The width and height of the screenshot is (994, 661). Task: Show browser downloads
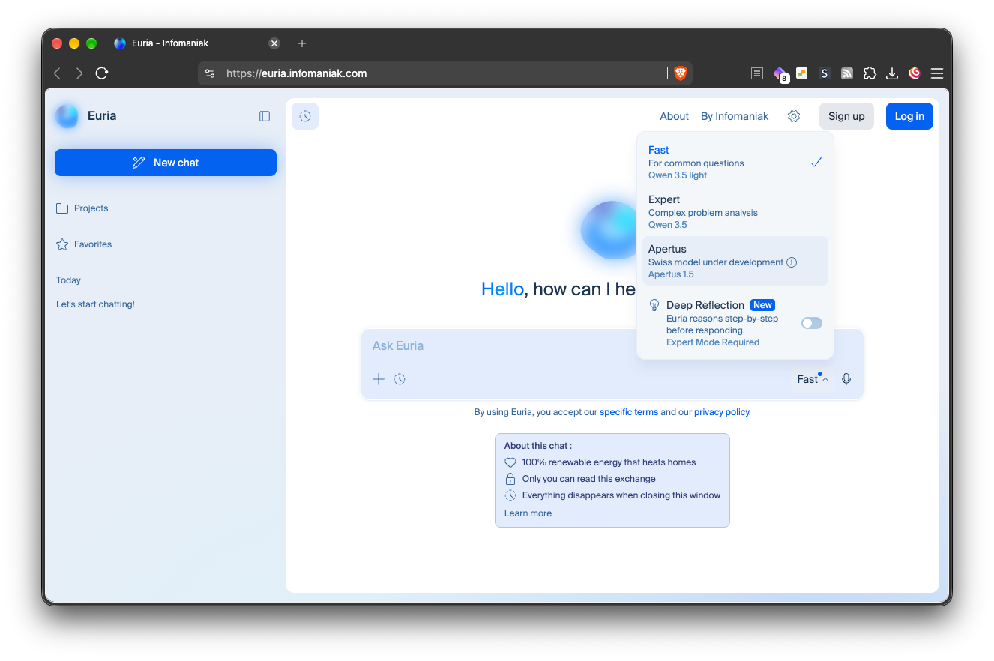point(892,73)
